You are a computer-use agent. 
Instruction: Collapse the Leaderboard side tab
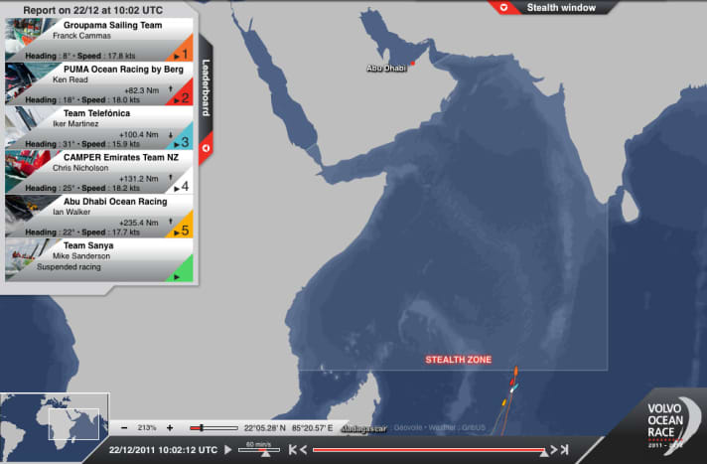pyautogui.click(x=206, y=100)
